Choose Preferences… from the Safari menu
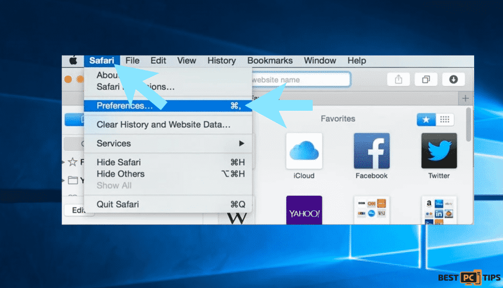Viewport: 503px width, 288px height. pyautogui.click(x=168, y=106)
